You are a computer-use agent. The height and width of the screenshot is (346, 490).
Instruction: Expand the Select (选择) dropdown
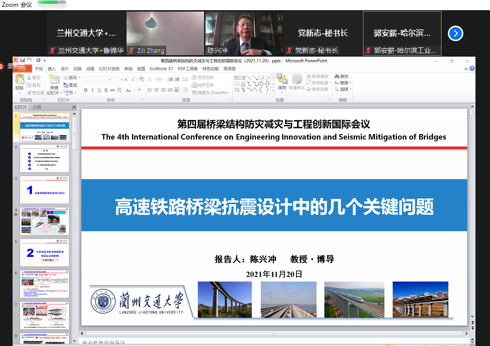point(350,89)
